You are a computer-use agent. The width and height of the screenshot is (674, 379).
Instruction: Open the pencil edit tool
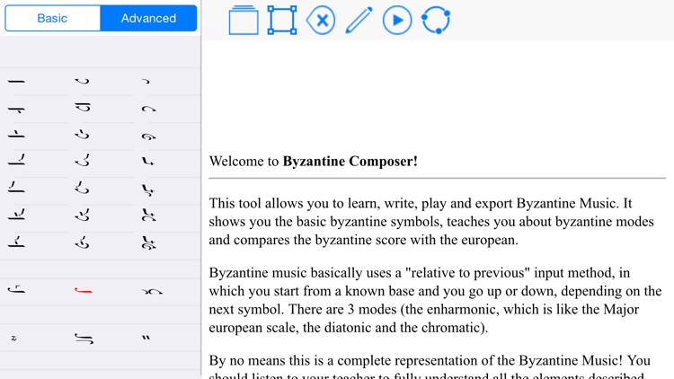(x=359, y=20)
